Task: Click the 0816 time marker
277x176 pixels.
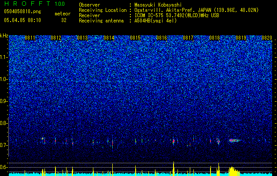Action: pos(162,38)
